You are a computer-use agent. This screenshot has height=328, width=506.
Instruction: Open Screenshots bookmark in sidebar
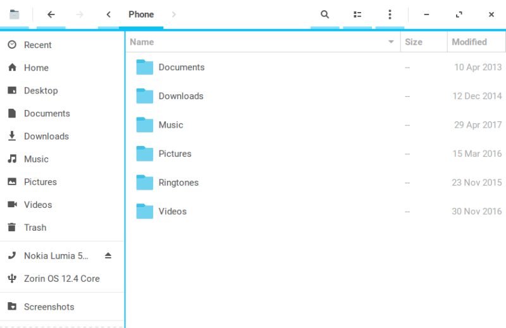[62, 307]
